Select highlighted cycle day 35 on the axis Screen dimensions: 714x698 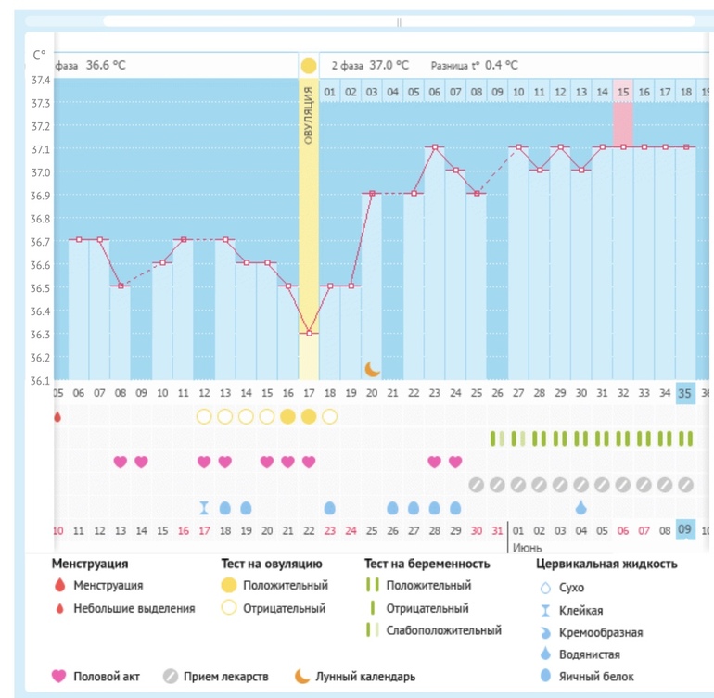(x=685, y=392)
